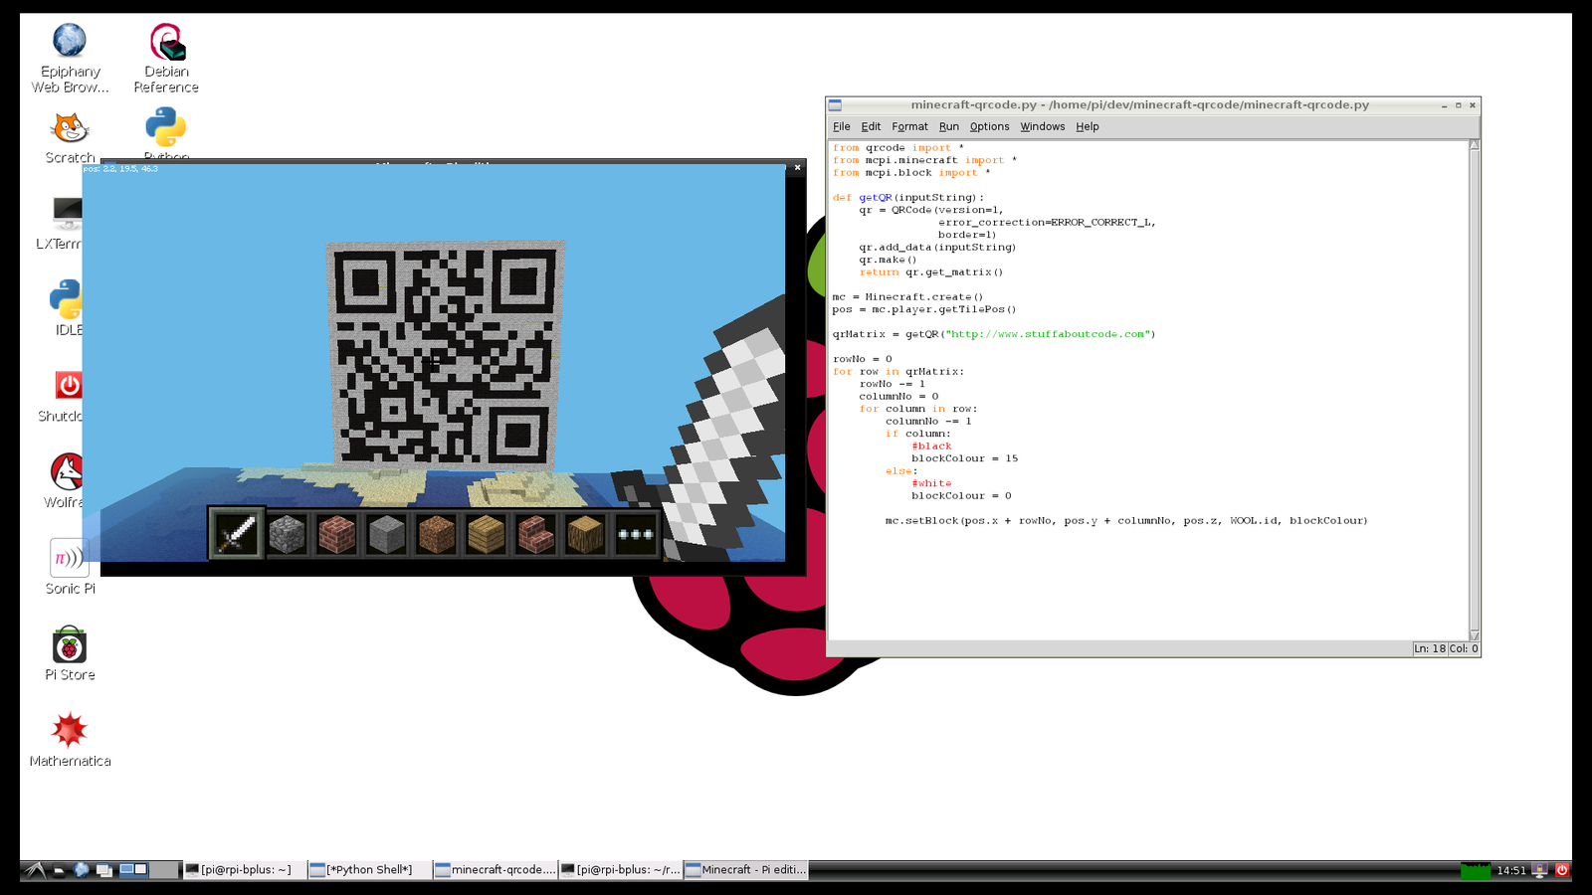Open the File menu in IDLE editor
The image size is (1592, 895).
(x=842, y=126)
